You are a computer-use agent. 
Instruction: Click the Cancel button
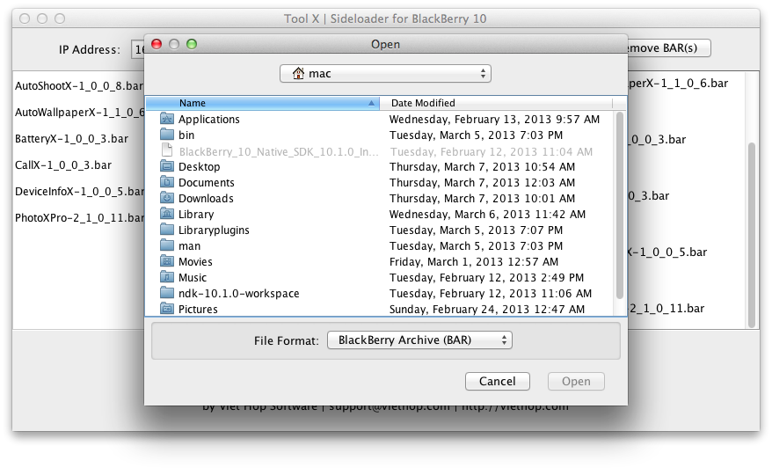[x=498, y=382]
